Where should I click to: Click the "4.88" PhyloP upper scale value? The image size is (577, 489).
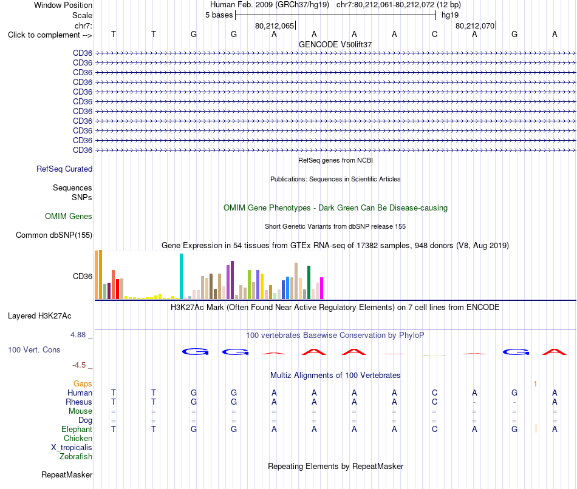pyautogui.click(x=78, y=334)
